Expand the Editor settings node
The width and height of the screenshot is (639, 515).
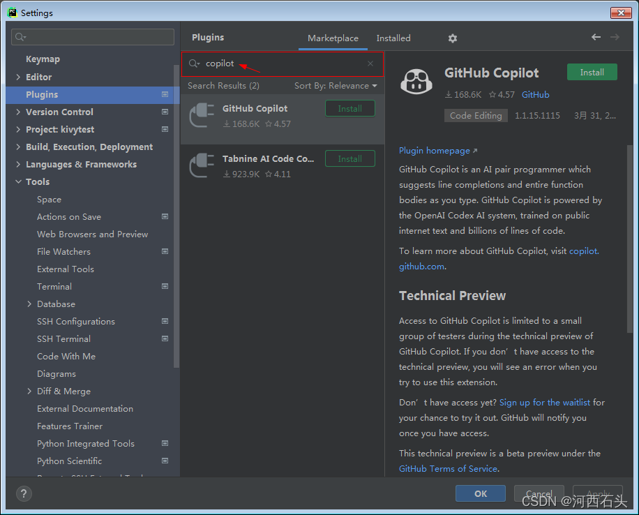tap(18, 77)
